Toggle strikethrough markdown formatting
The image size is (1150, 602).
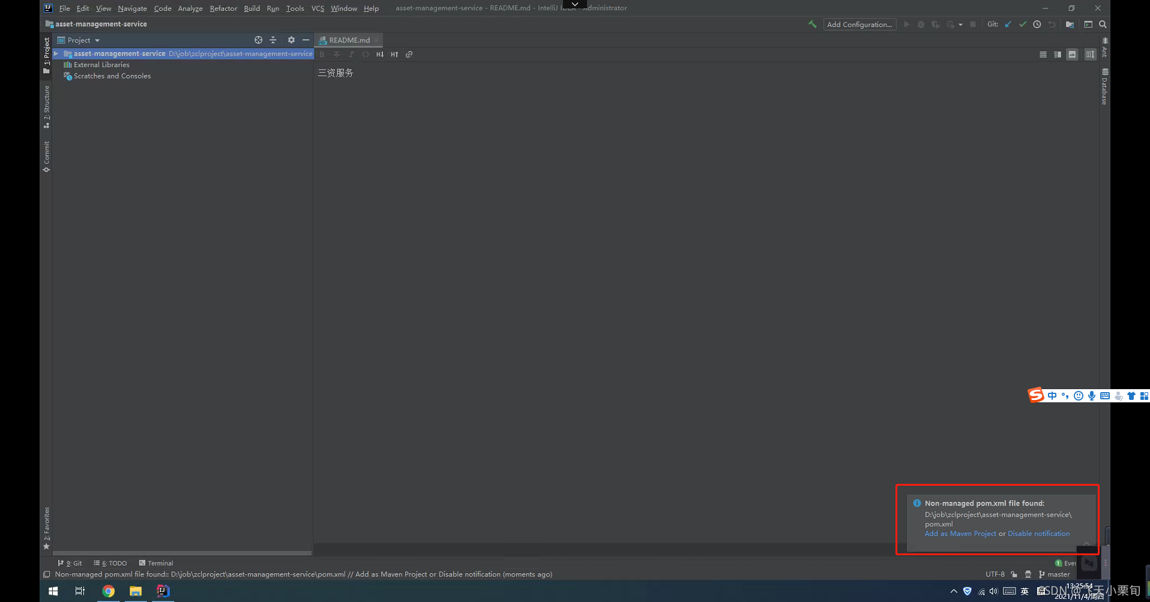[x=337, y=55]
